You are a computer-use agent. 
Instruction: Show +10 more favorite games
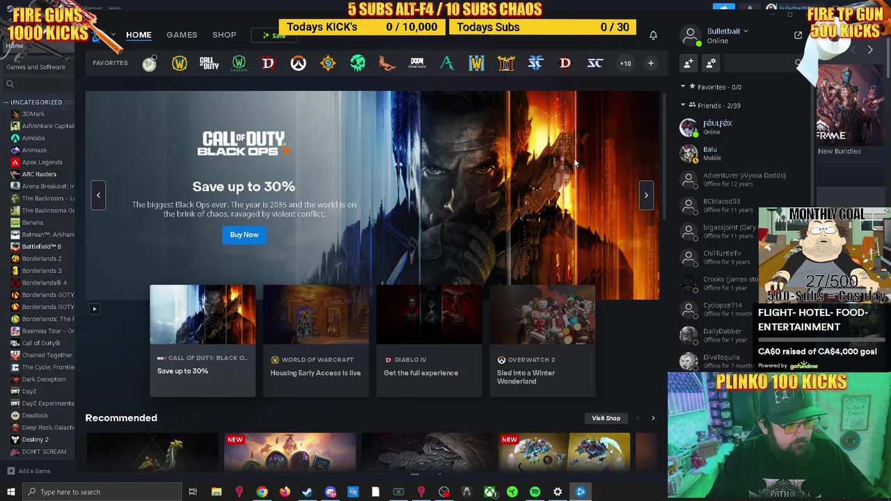[x=625, y=63]
